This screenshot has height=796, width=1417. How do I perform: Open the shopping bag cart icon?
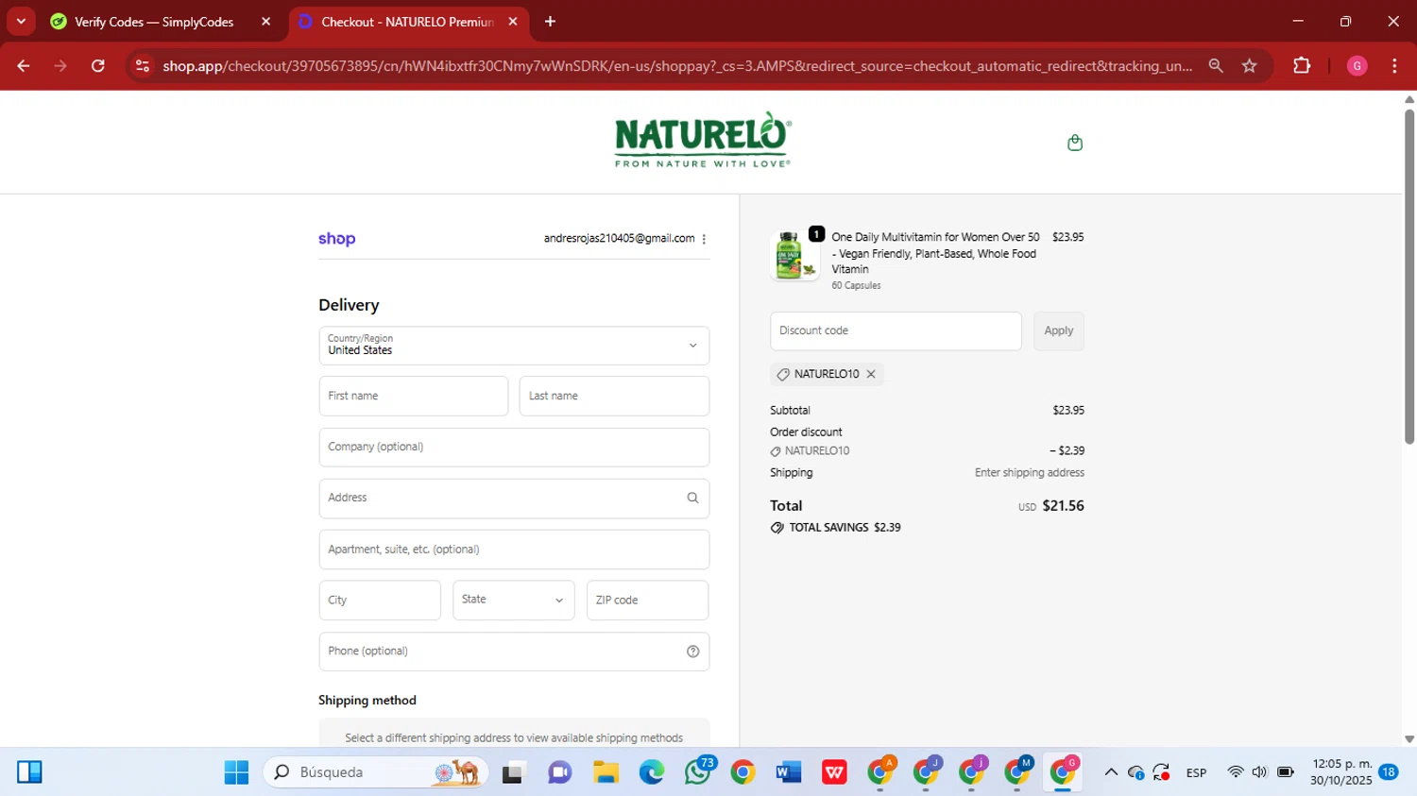(1074, 143)
